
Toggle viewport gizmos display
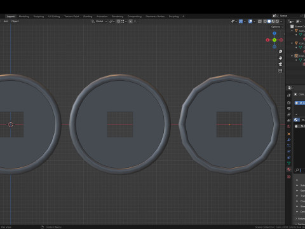tap(241, 22)
